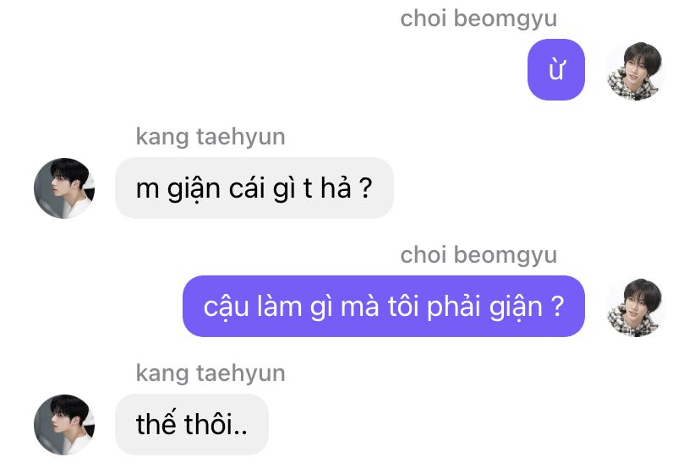Click "kang taehyun" name above "thế thôi.."
This screenshot has height=468, width=700.
point(211,373)
